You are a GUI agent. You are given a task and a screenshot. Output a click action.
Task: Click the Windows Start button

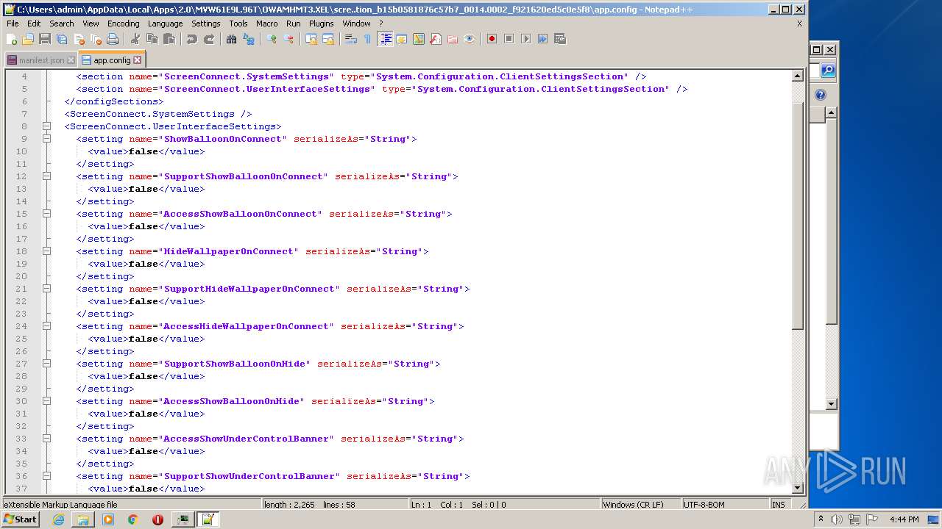21,519
